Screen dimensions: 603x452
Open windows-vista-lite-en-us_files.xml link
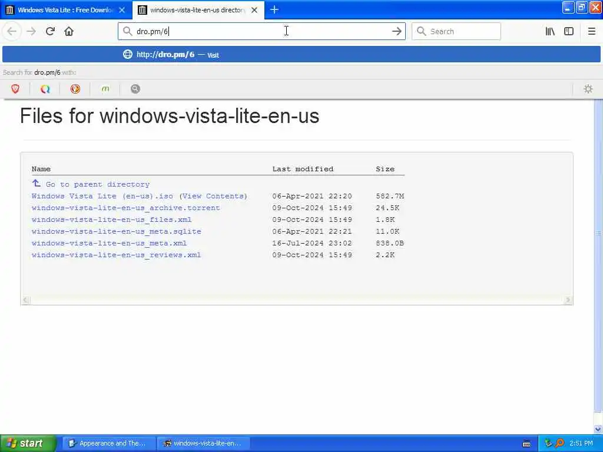(111, 220)
